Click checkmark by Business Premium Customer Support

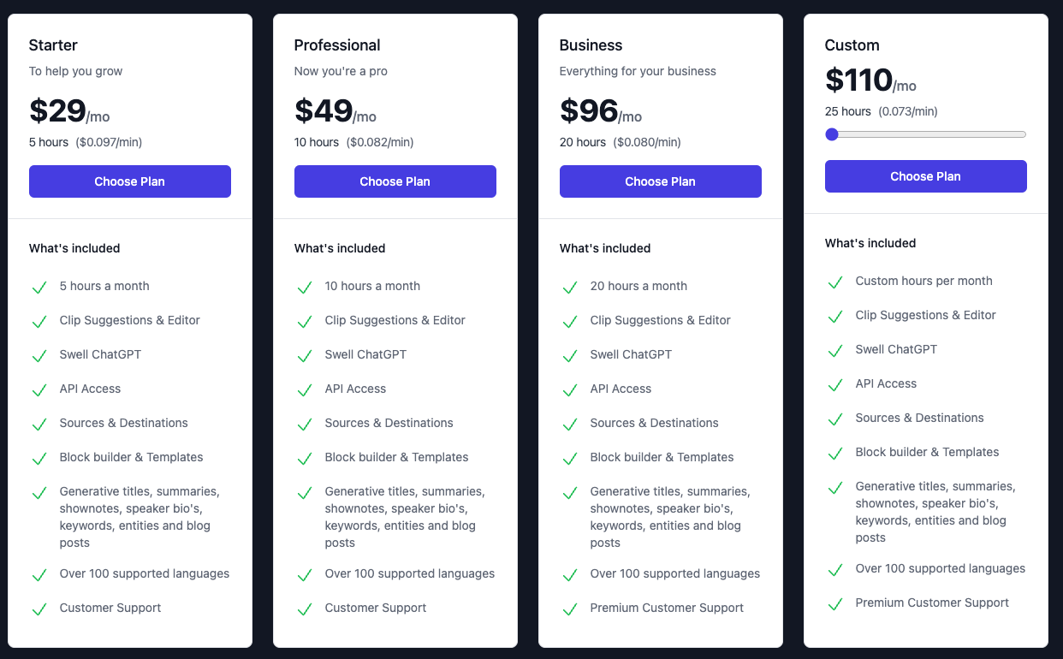coord(569,609)
